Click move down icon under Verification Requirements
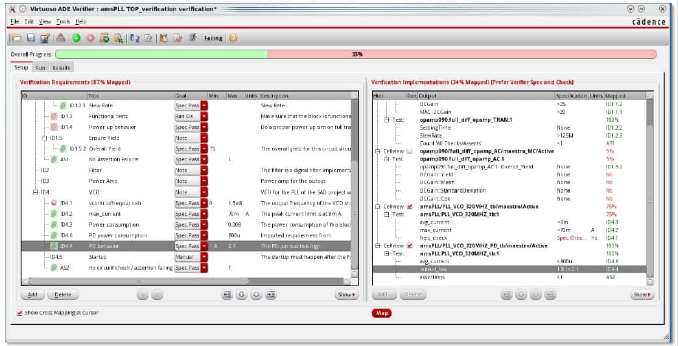Viewport: 678px width, 346px height. [x=256, y=294]
